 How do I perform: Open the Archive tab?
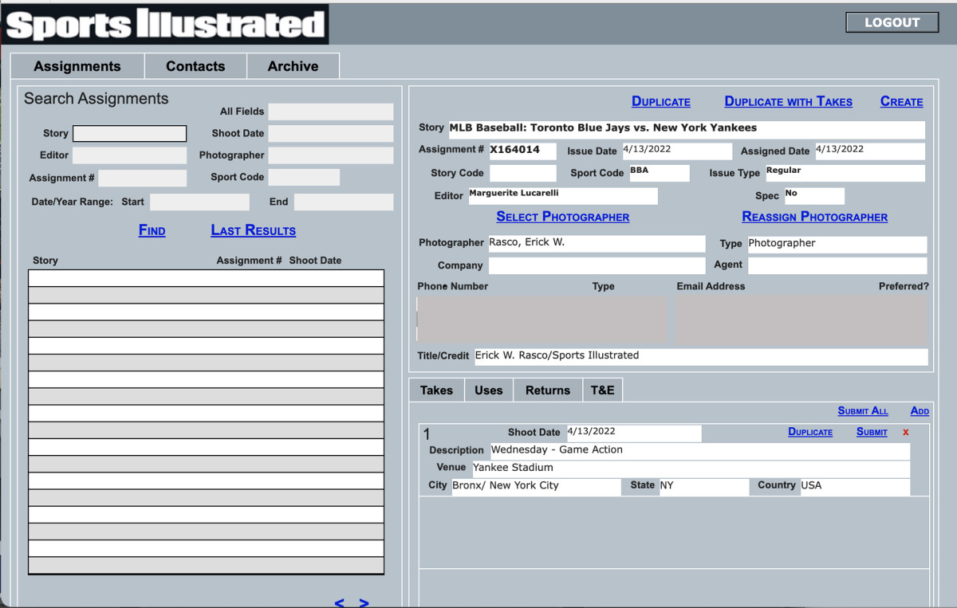pyautogui.click(x=293, y=66)
